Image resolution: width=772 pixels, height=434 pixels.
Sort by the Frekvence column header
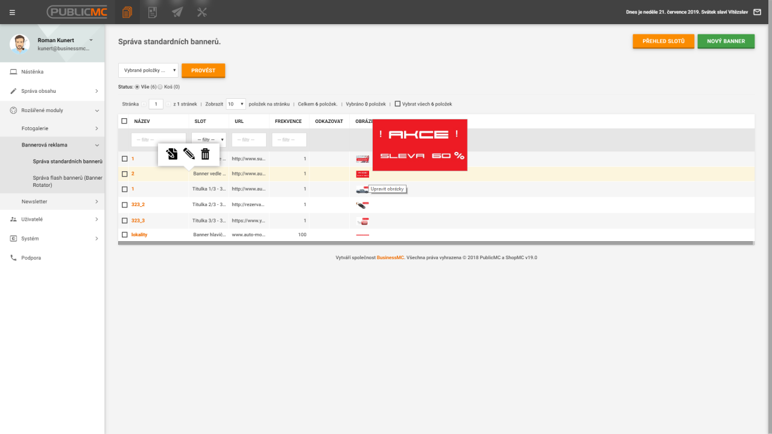coord(288,121)
